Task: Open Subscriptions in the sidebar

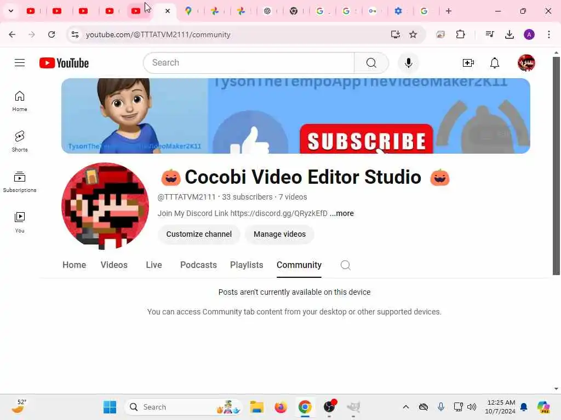Action: tap(20, 182)
